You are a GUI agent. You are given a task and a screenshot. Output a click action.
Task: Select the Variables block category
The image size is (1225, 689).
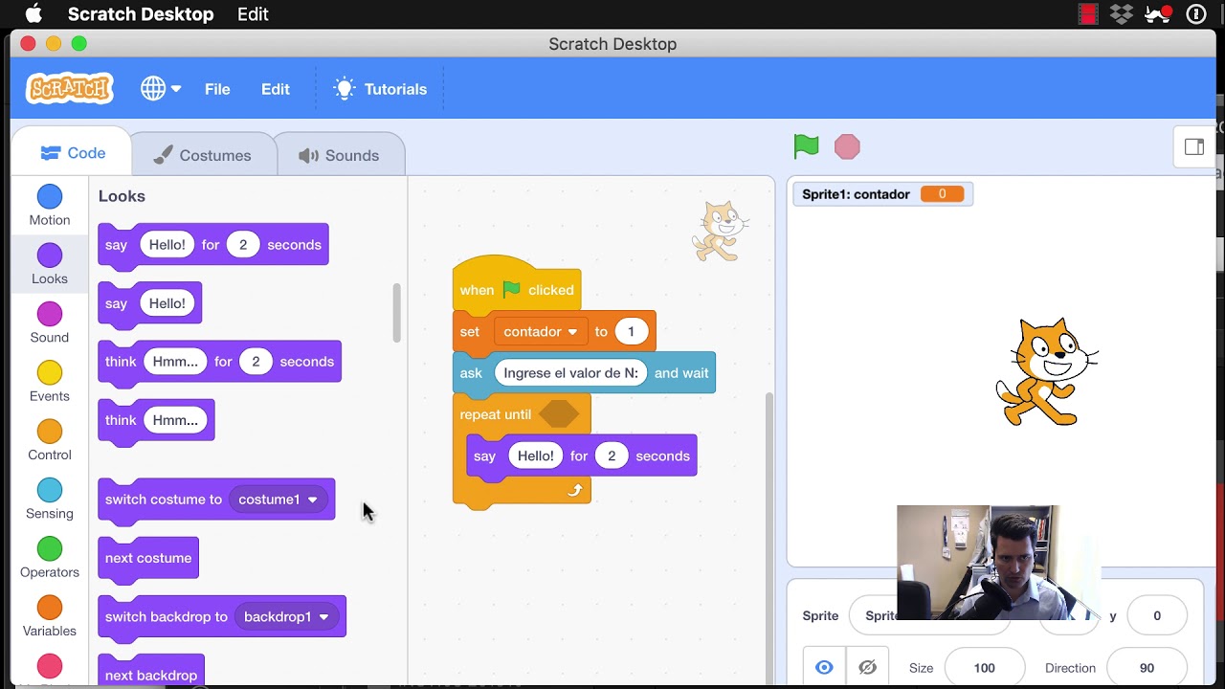tap(50, 616)
